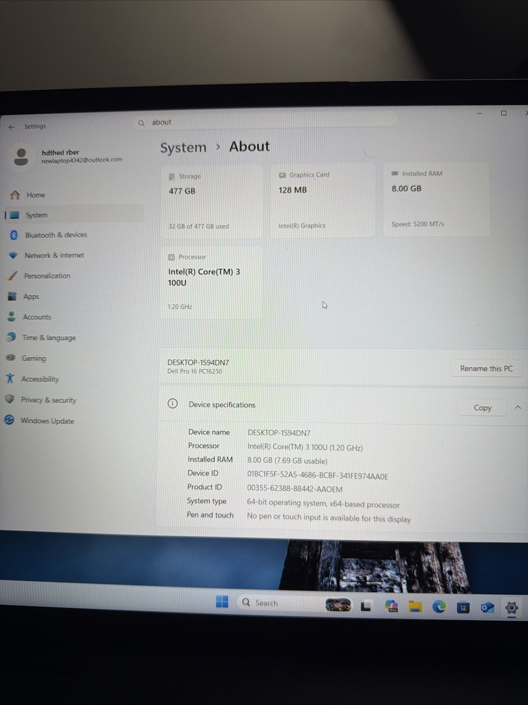Click the 'Dell Pro 16 PC16250' model text
528x705 pixels.
point(194,372)
